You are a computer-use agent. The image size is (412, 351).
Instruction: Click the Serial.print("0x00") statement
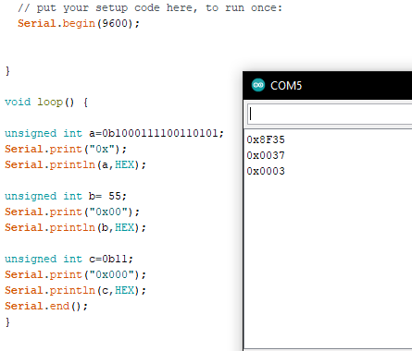tap(72, 212)
